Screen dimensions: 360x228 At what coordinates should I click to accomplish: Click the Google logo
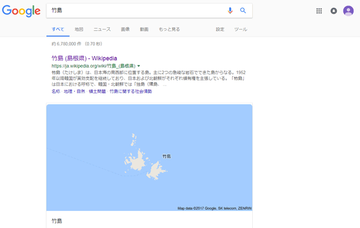click(21, 11)
